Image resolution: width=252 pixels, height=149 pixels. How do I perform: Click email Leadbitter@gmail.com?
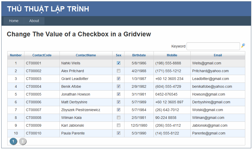210,79
